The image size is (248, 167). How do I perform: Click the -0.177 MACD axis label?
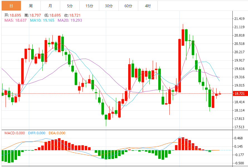(239, 155)
